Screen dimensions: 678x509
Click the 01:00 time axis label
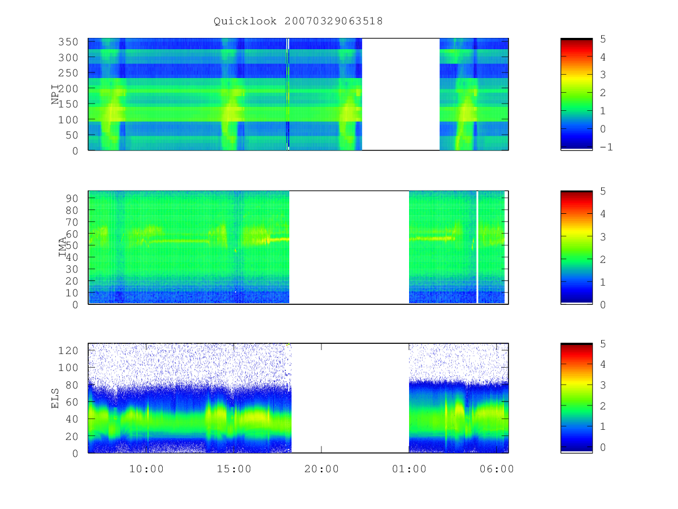tap(409, 469)
